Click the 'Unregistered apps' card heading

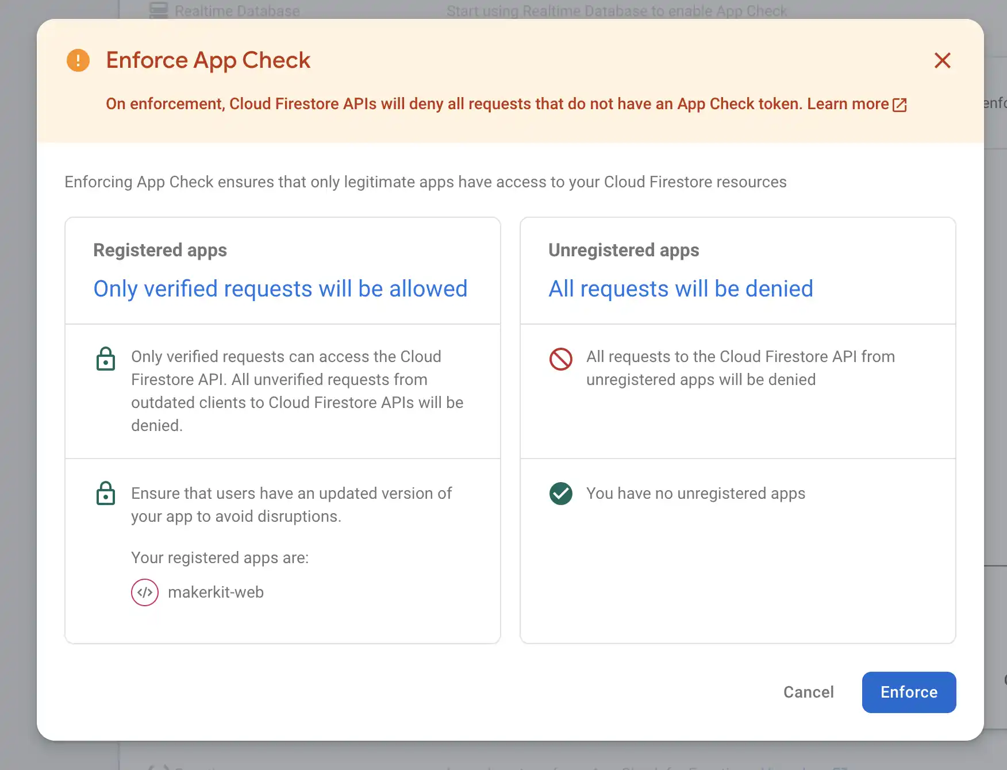click(624, 250)
